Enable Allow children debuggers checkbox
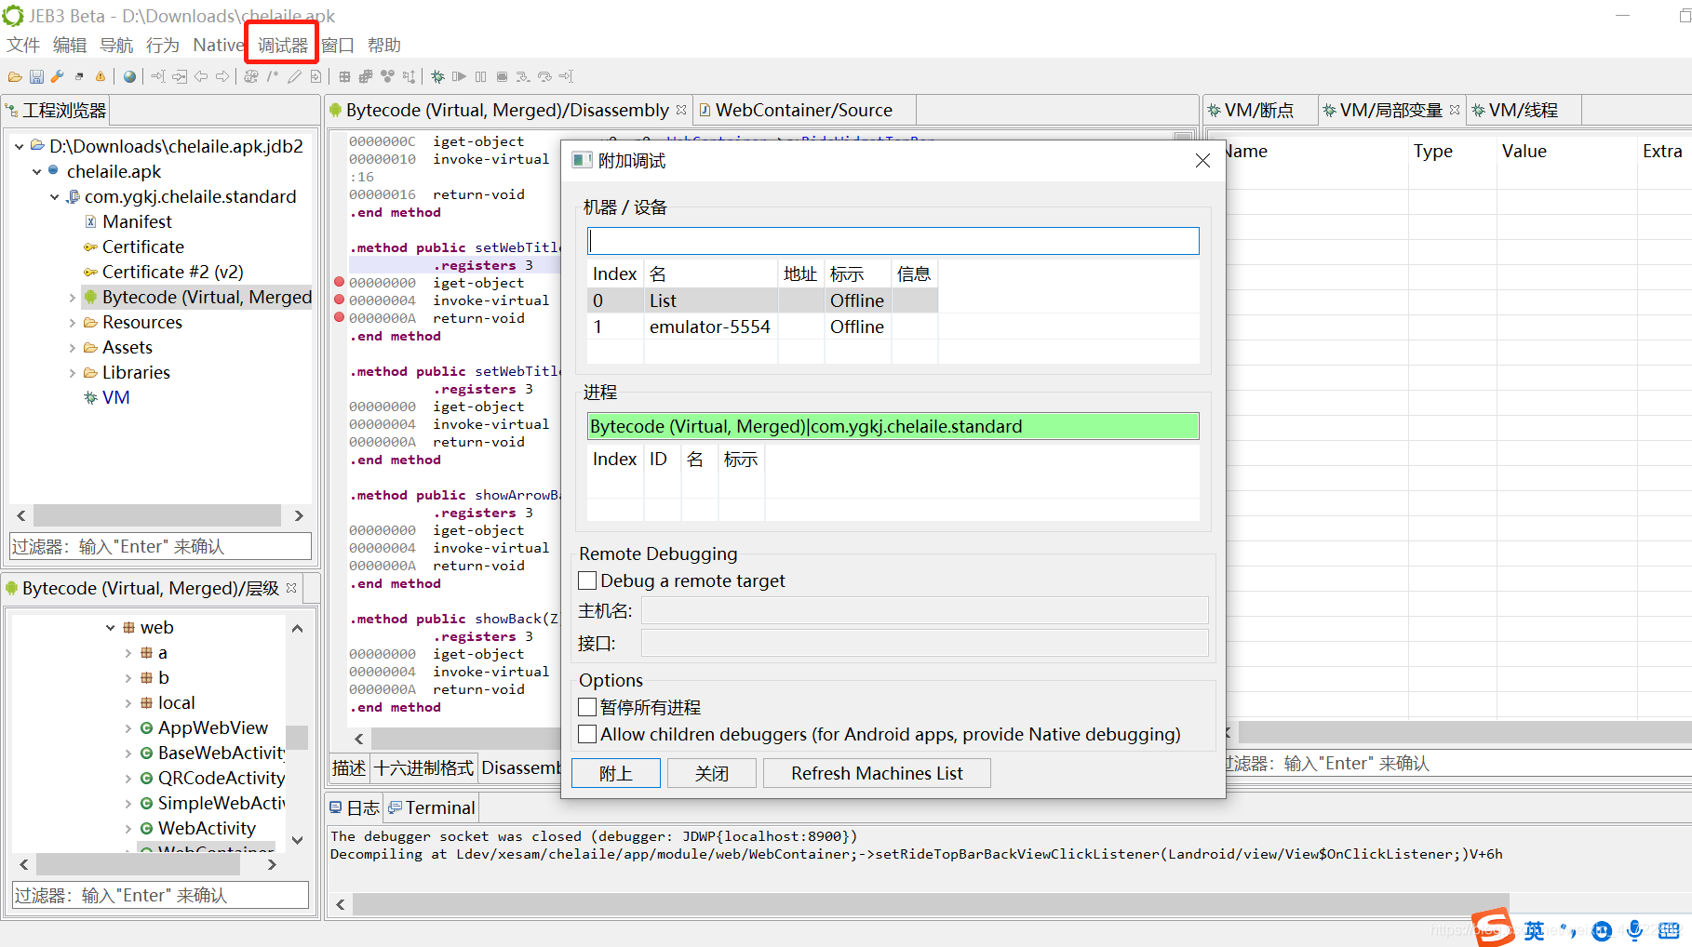Image resolution: width=1692 pixels, height=947 pixels. click(x=587, y=734)
